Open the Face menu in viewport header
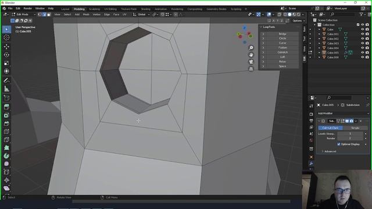The image size is (372, 209). (x=116, y=15)
